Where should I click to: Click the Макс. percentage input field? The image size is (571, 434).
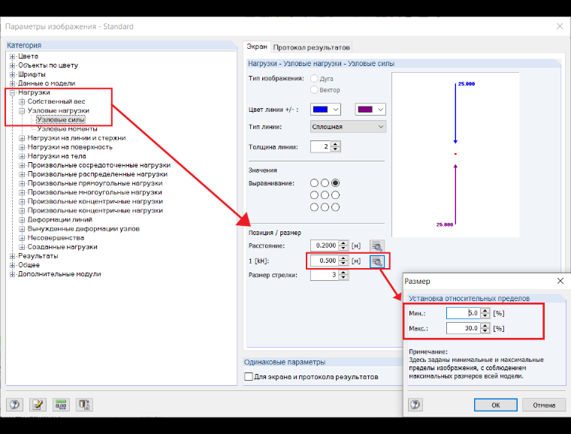(x=464, y=328)
